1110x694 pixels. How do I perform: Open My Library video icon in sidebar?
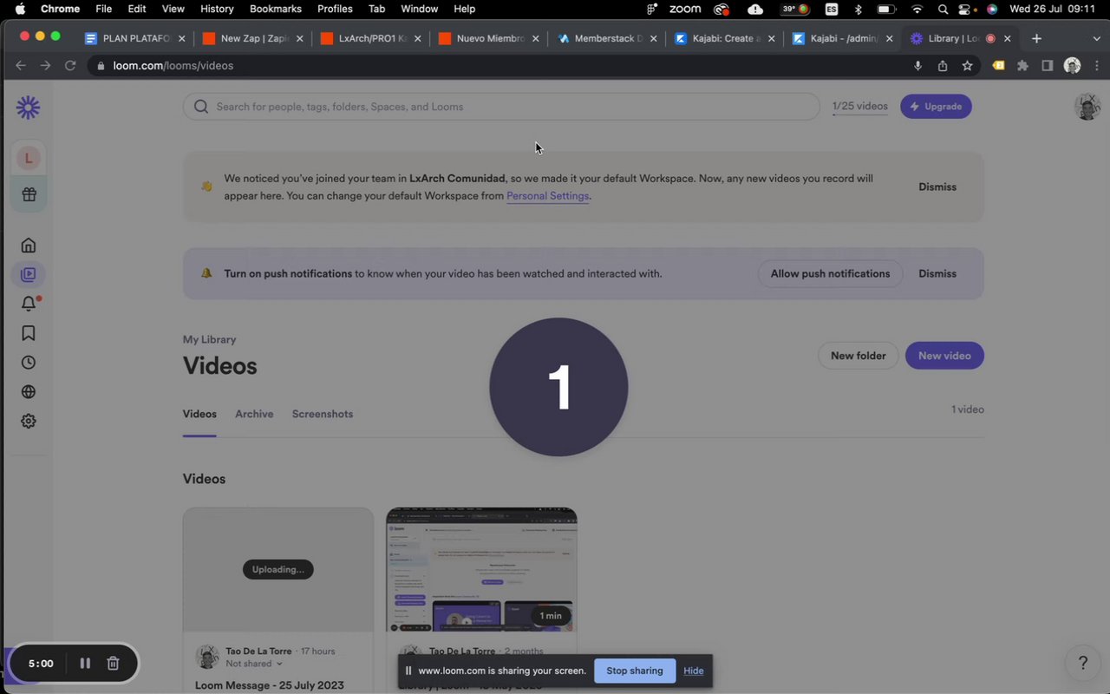(x=29, y=275)
